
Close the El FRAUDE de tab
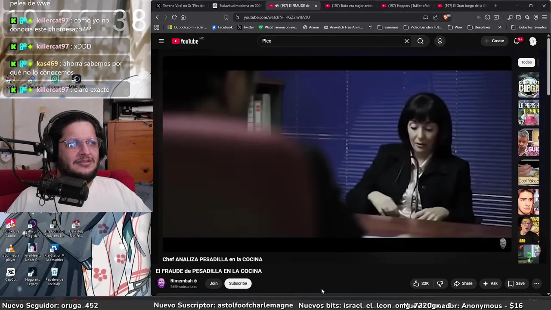coord(316,6)
